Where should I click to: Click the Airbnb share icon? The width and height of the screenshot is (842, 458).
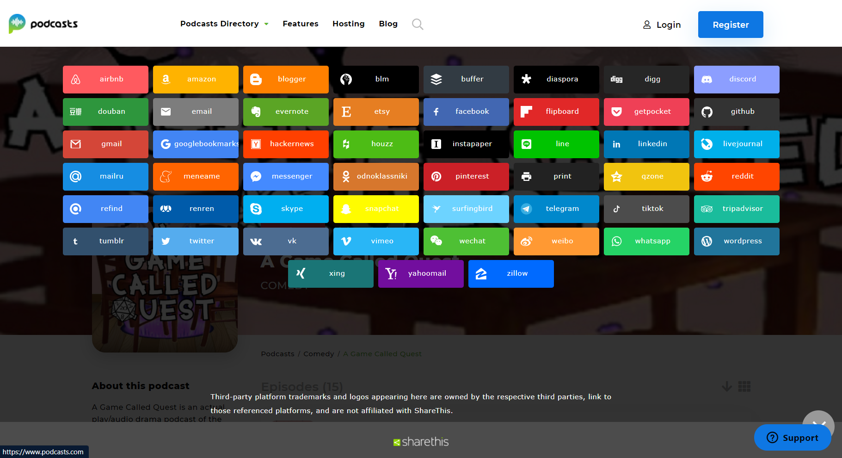[76, 80]
